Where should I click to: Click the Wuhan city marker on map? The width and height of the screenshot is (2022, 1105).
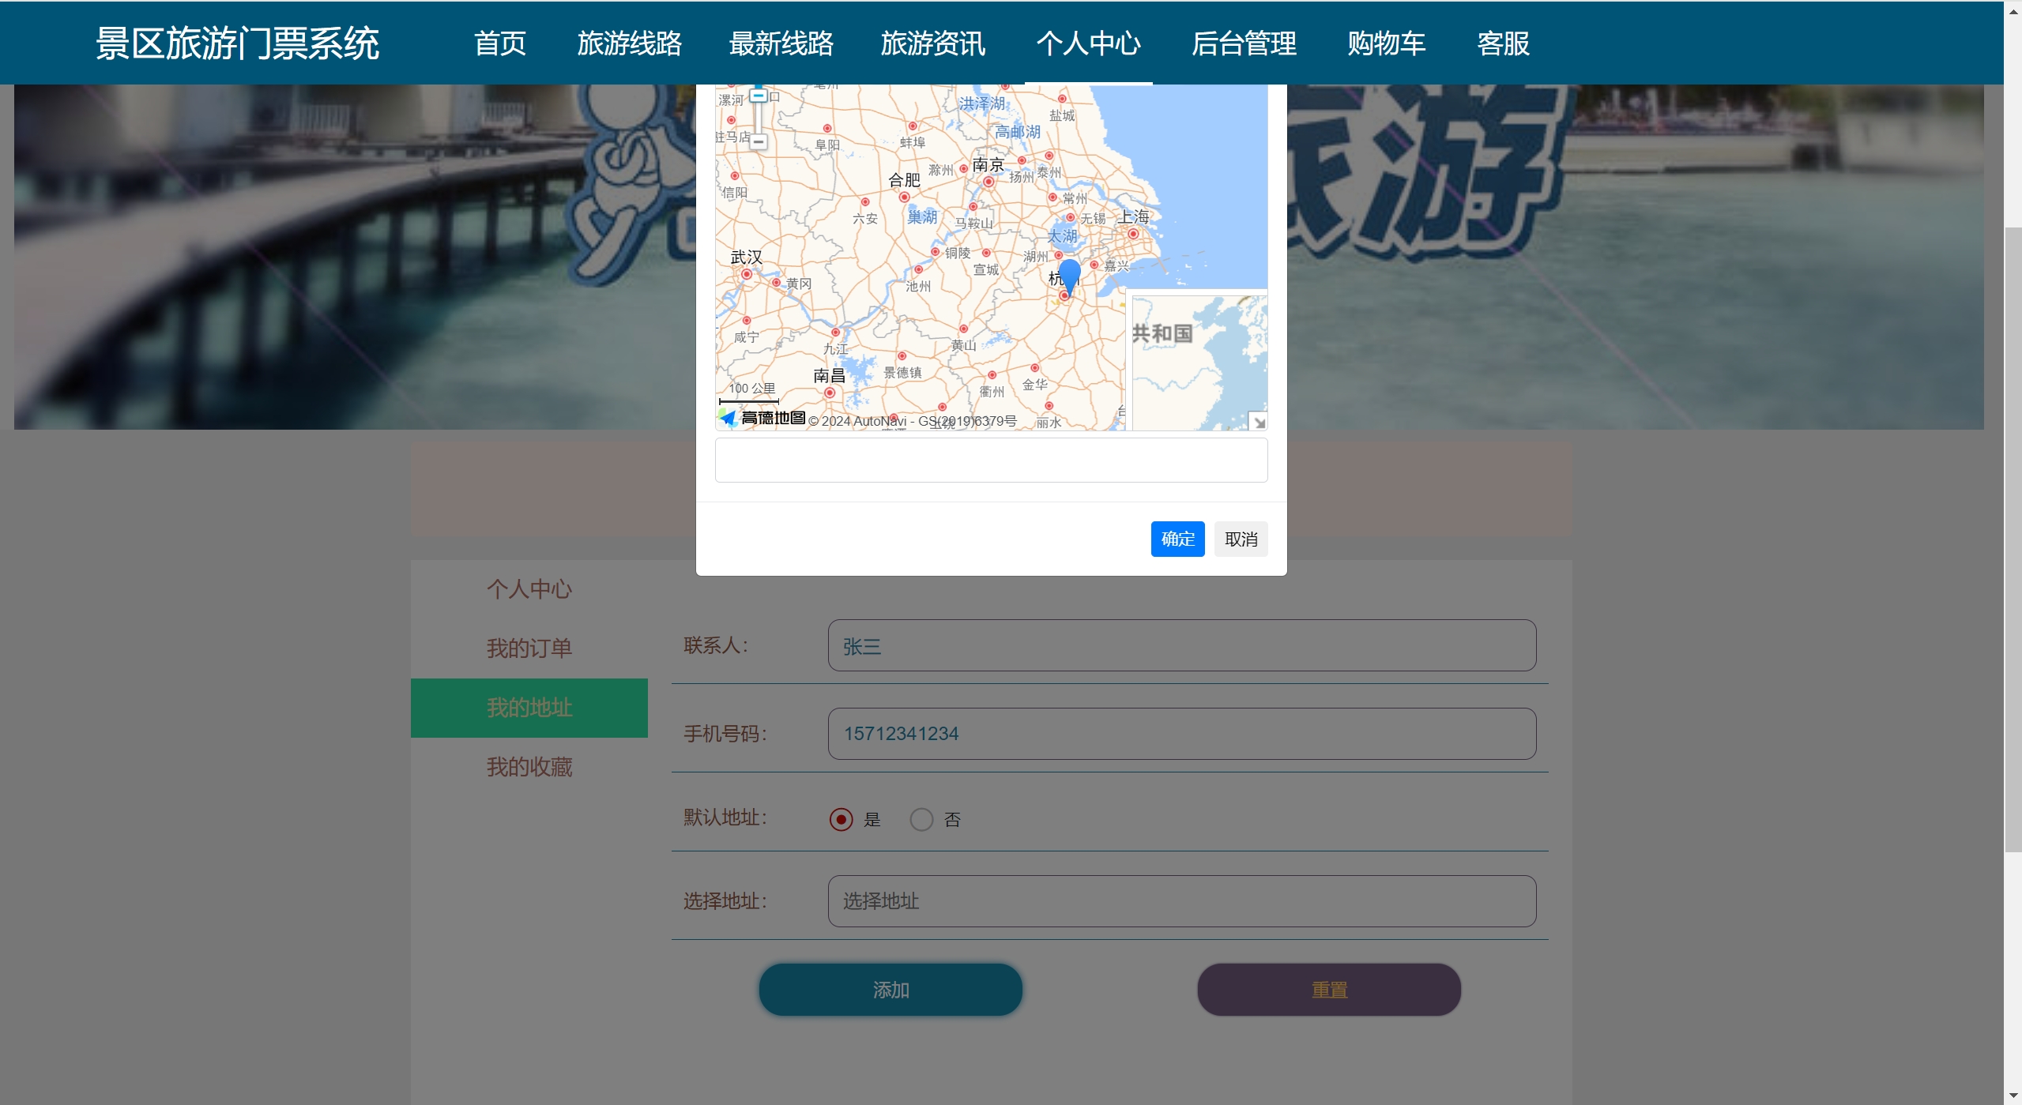747,274
